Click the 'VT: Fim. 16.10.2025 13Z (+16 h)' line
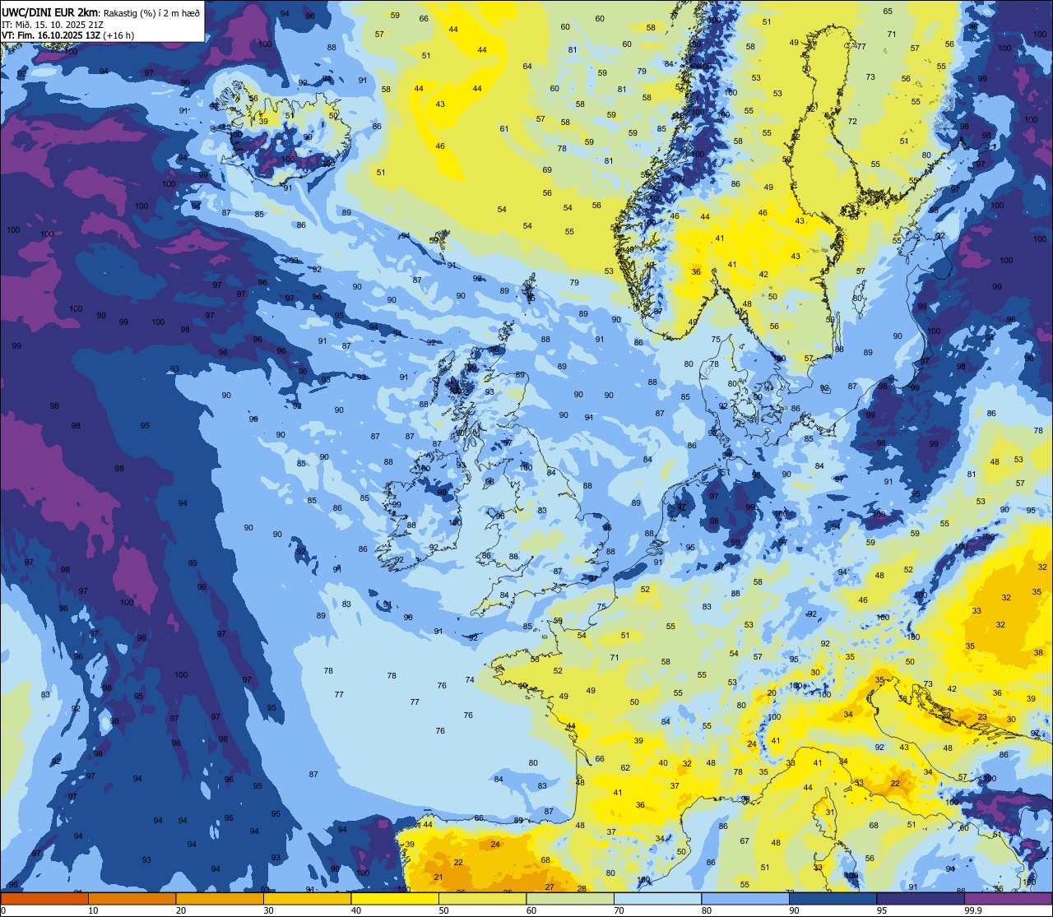The image size is (1053, 917). tap(67, 35)
